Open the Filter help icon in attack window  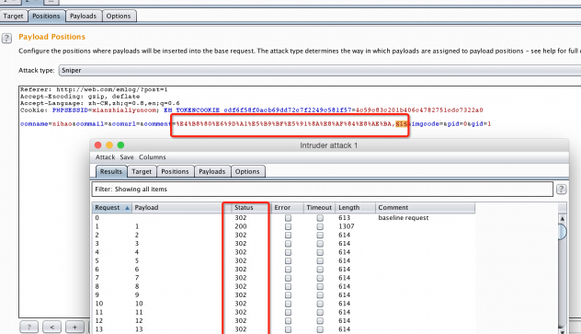tap(561, 190)
